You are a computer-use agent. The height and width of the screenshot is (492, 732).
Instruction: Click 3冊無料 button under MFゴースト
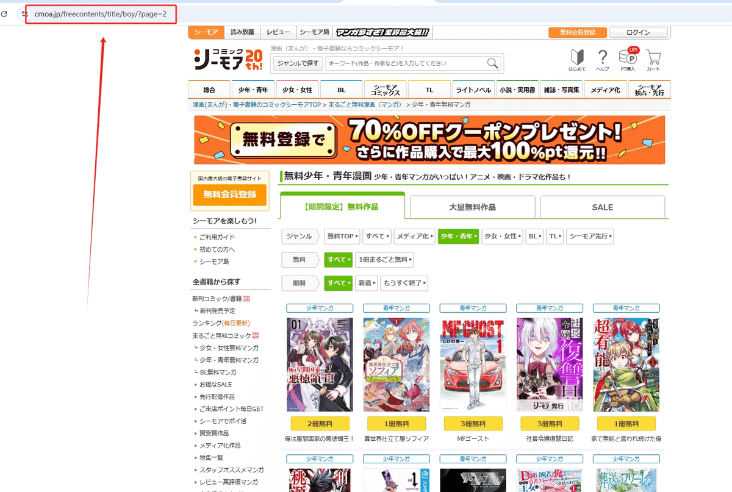pos(473,424)
